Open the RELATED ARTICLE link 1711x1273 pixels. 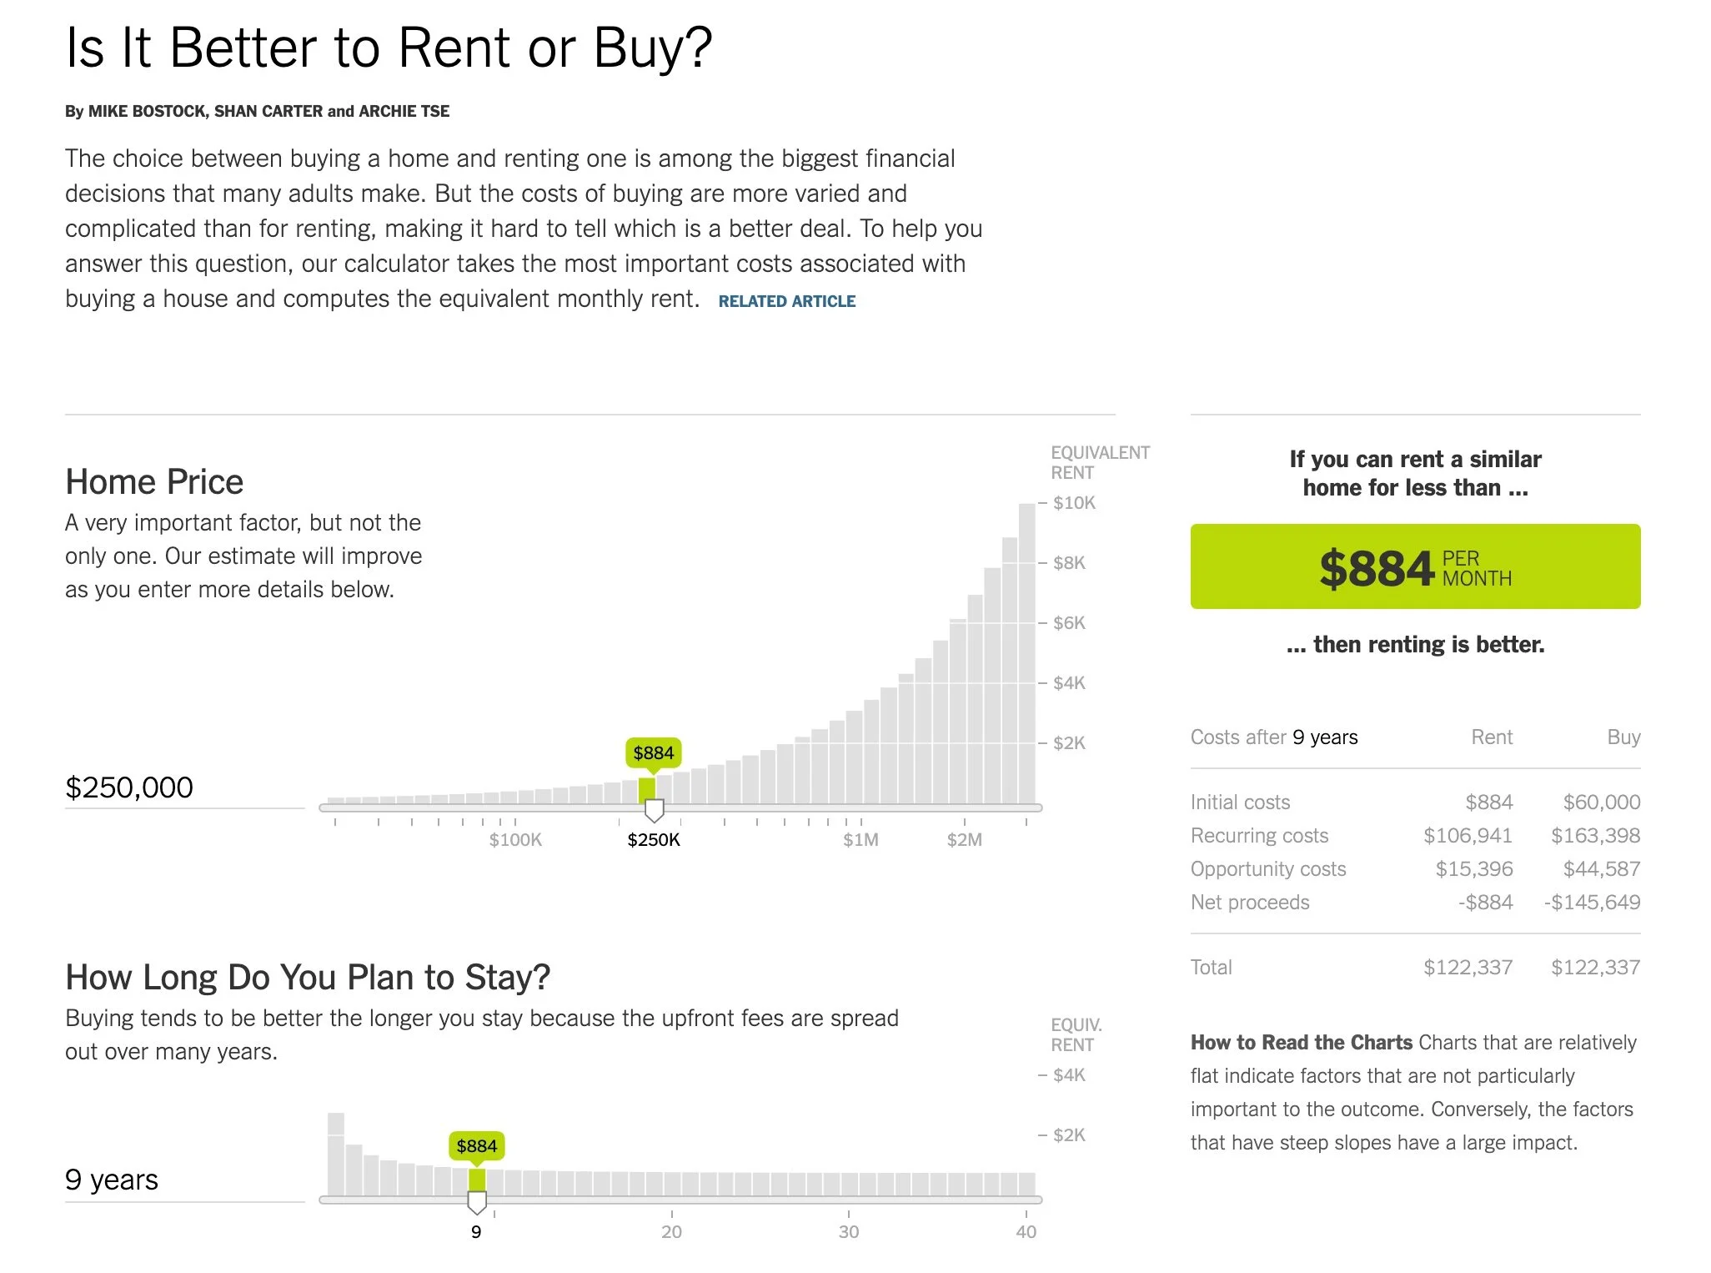pyautogui.click(x=786, y=301)
